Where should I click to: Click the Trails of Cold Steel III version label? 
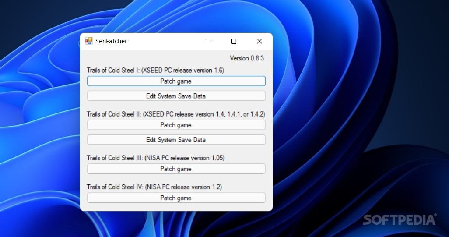tap(156, 158)
